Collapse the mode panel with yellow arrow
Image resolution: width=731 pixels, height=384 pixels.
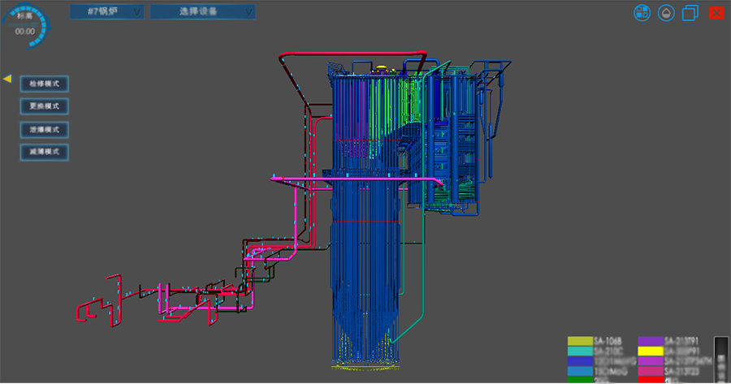[x=7, y=79]
